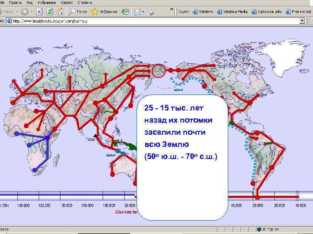This screenshot has height=234, width=313.
Task: Open the media globe icon in toolbar
Action: point(125,12)
